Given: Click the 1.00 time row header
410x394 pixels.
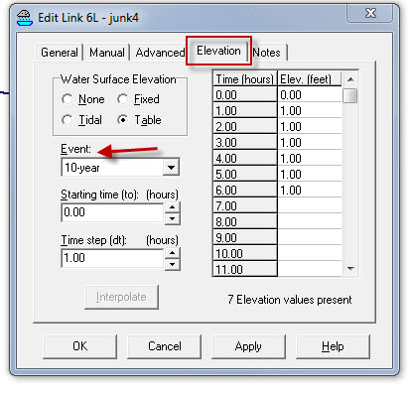Looking at the screenshot, I should click(x=245, y=110).
